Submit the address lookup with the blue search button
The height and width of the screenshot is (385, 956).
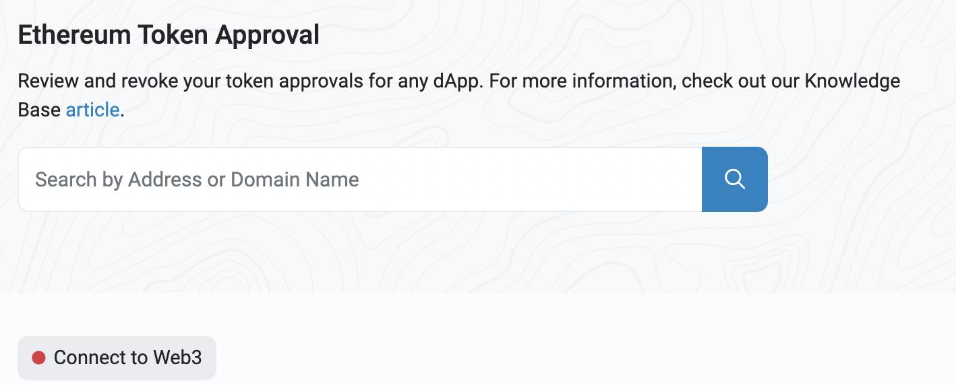click(734, 179)
